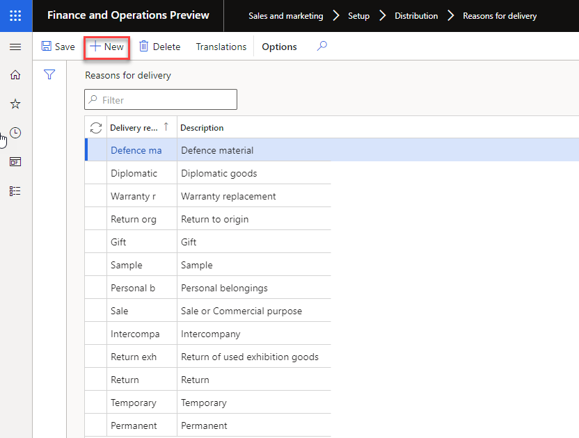This screenshot has width=579, height=438.
Task: Open Modules list icon
Action: coord(15,190)
